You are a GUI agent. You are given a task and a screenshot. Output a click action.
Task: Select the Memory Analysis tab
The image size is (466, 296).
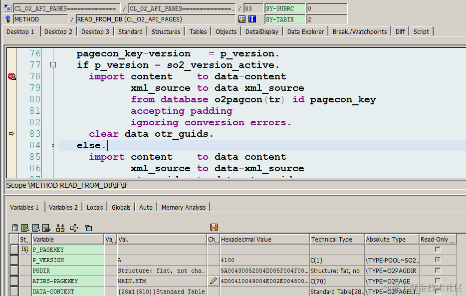coord(184,208)
